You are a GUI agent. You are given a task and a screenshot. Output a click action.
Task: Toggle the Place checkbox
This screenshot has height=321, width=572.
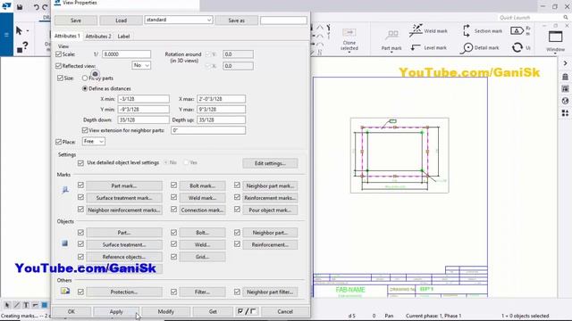tap(58, 142)
